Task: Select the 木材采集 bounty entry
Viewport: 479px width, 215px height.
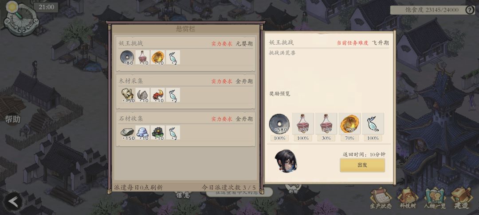Action: (185, 92)
